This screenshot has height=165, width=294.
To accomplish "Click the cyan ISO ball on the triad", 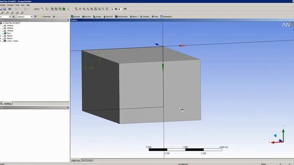I will click(x=276, y=135).
